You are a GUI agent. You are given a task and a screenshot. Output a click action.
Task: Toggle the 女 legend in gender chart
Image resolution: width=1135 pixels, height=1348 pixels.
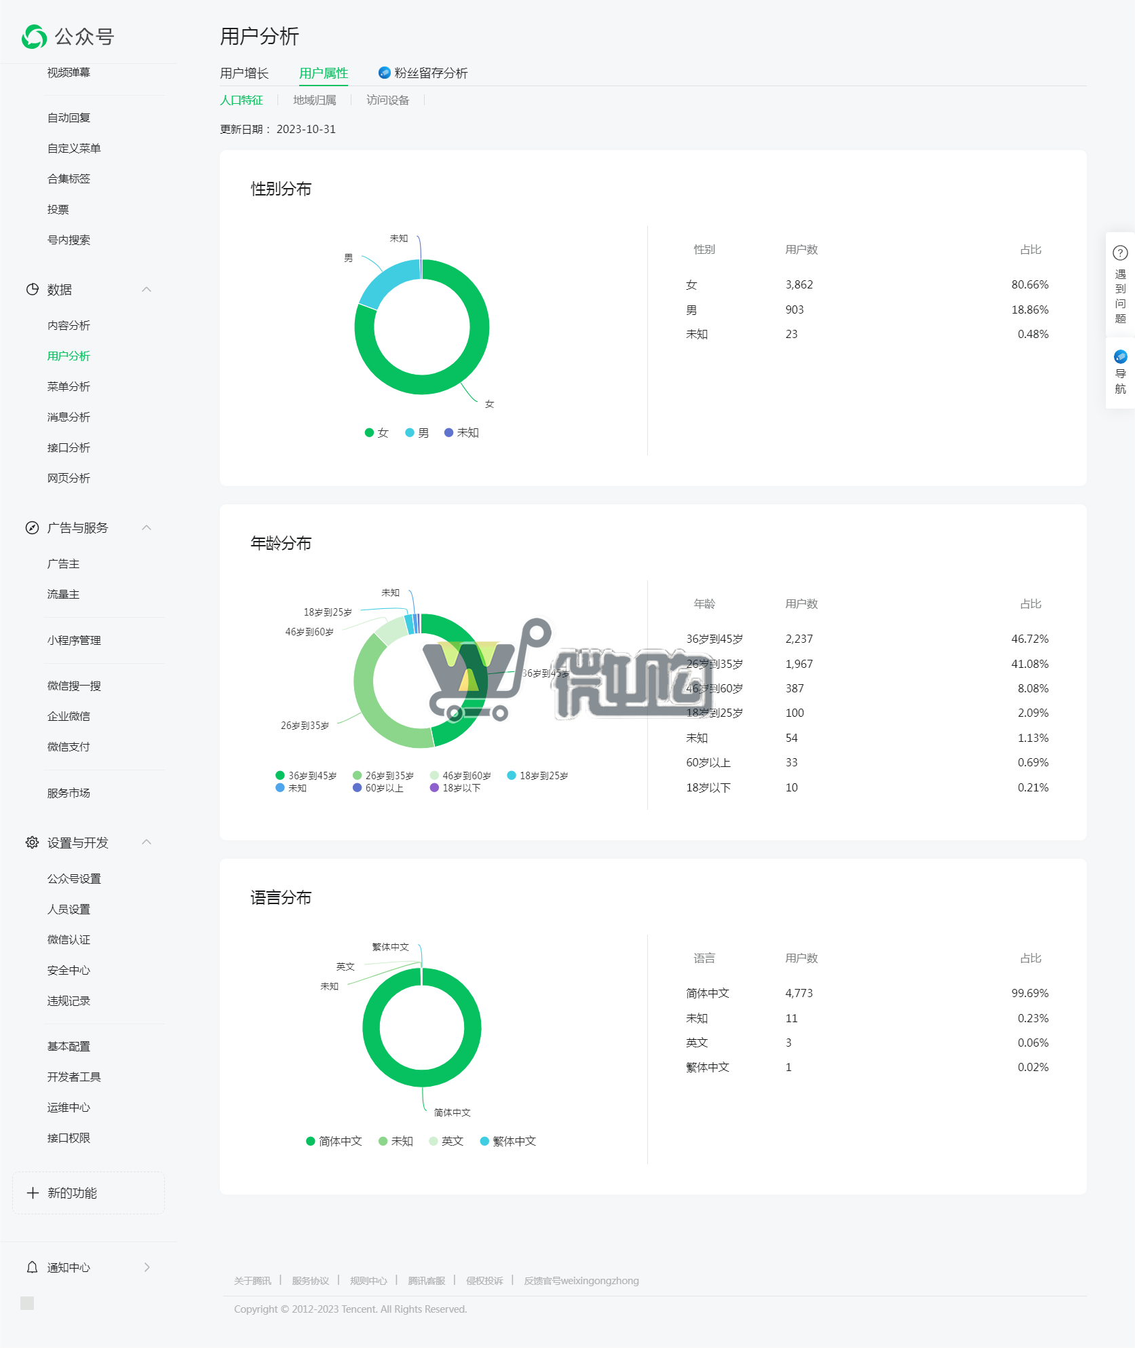[x=377, y=433]
